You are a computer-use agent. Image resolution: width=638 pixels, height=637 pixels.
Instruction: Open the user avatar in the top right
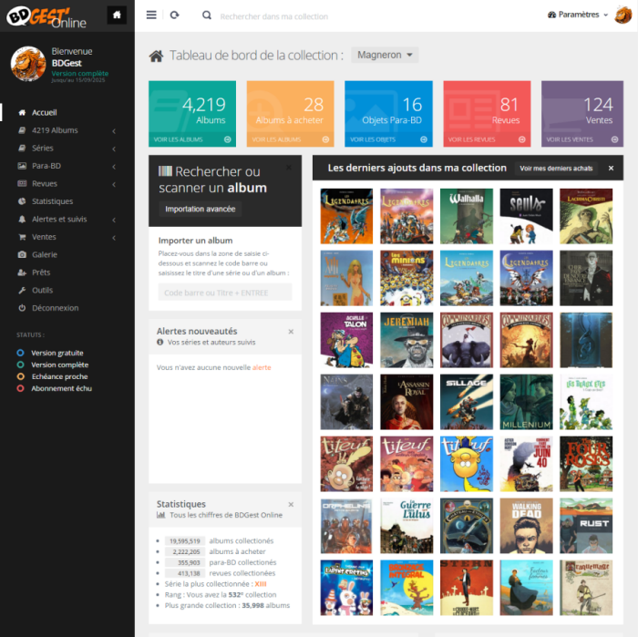(x=623, y=15)
